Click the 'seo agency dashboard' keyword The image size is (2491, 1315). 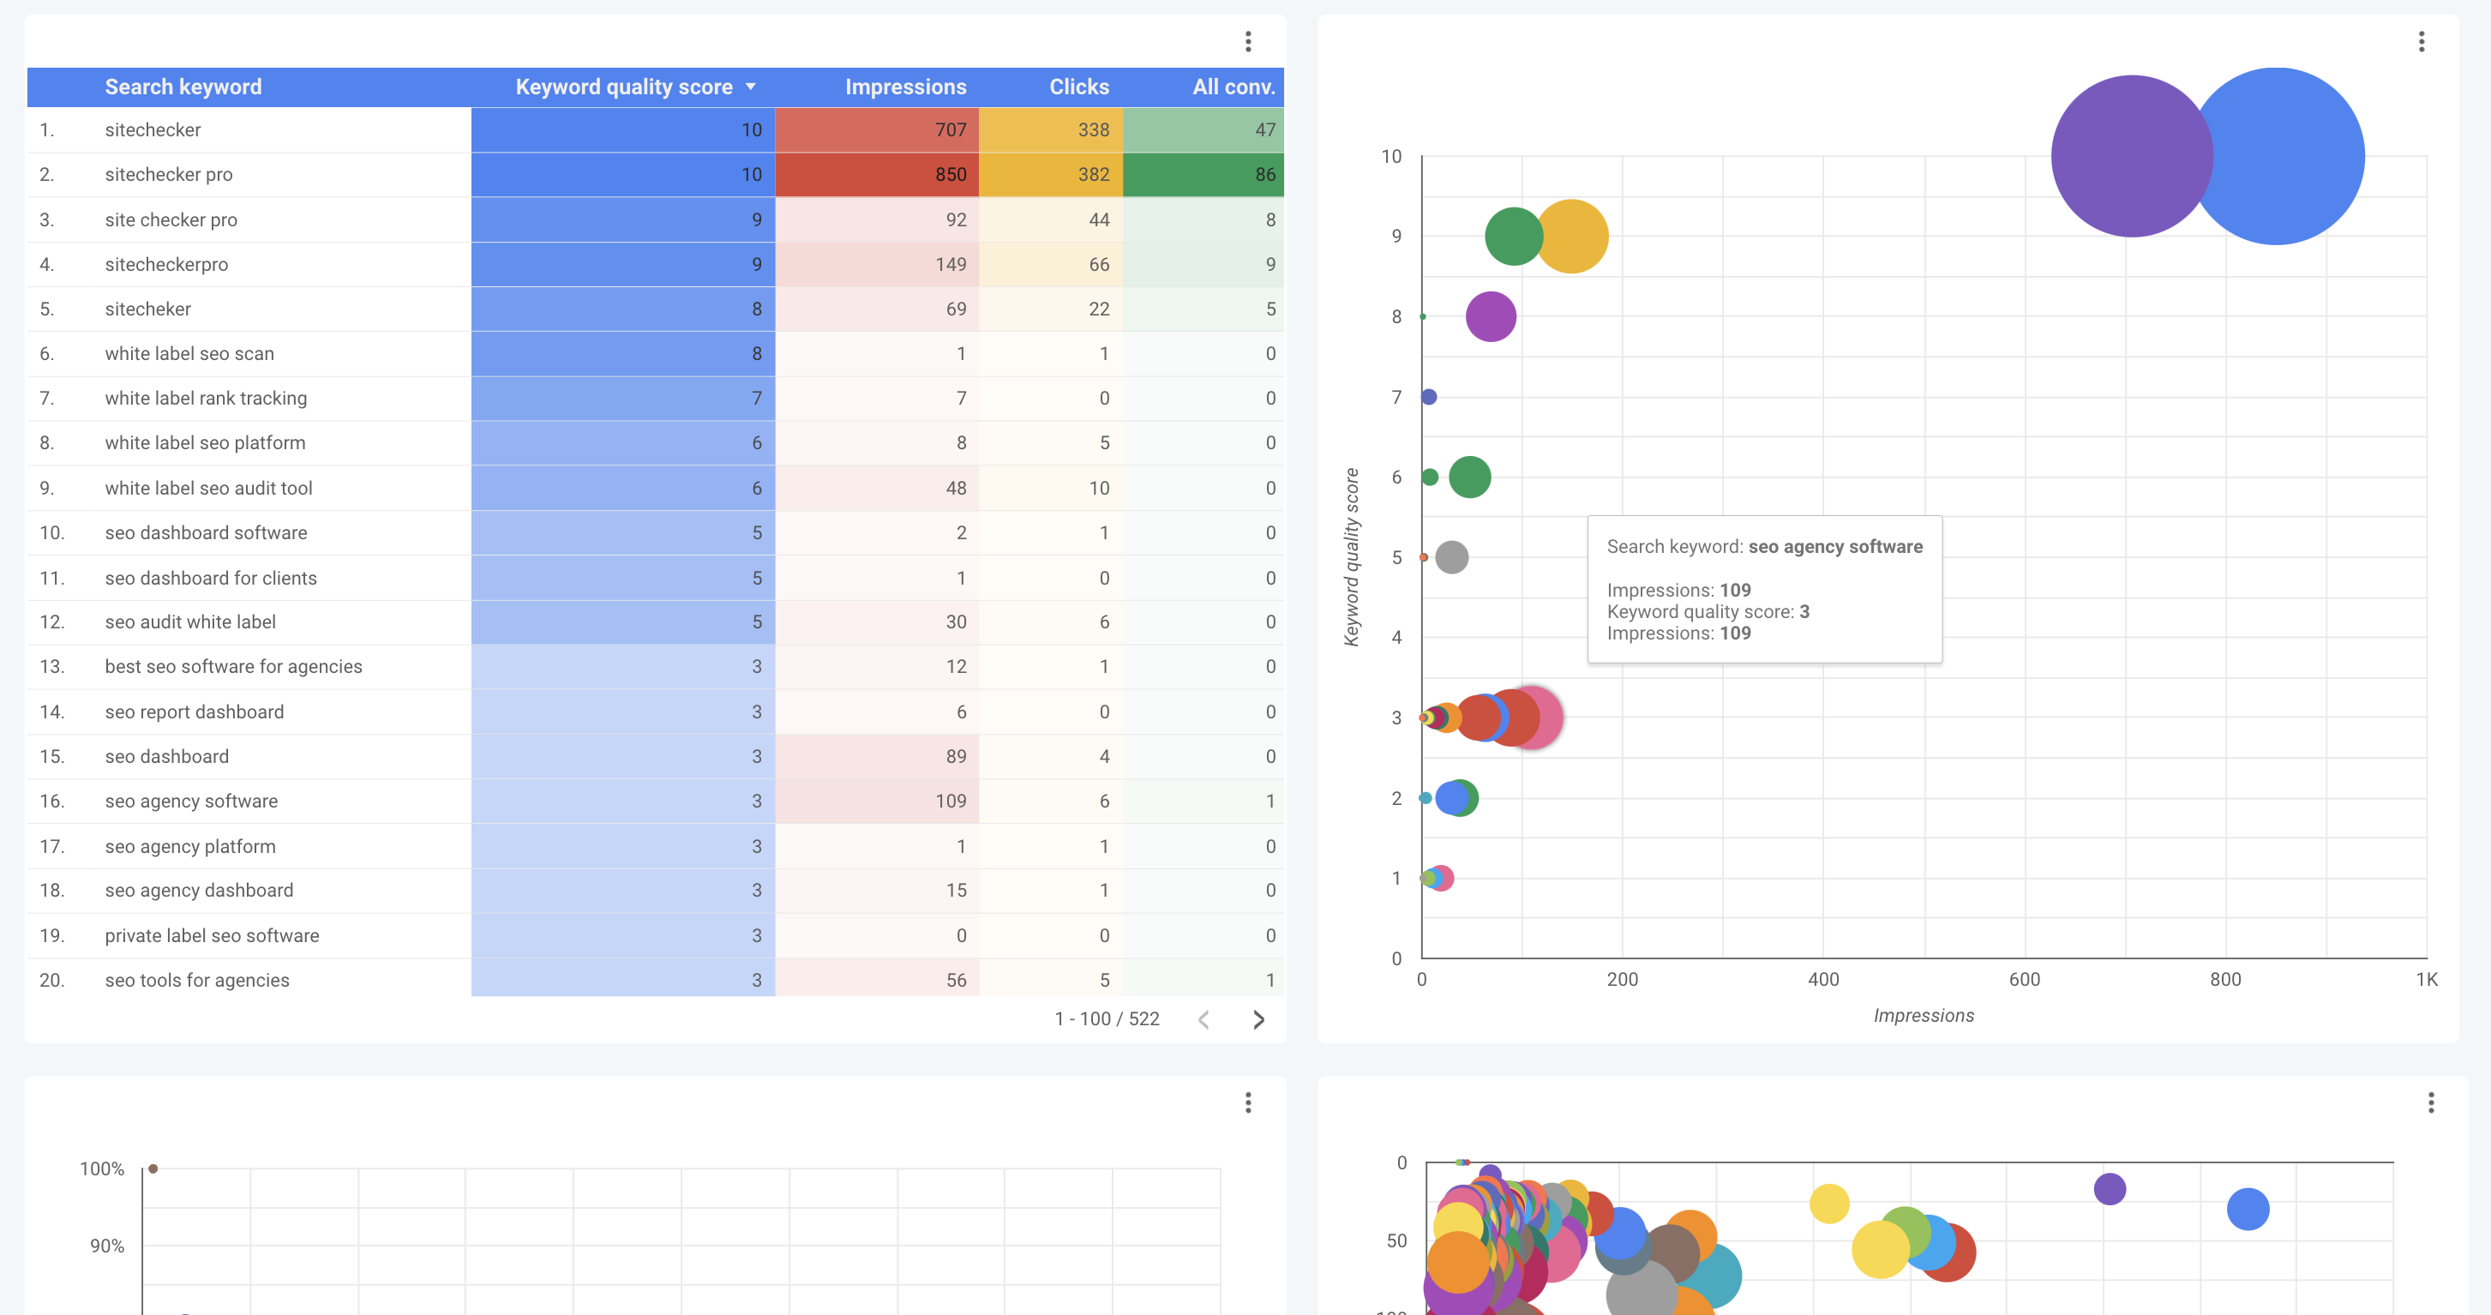(x=199, y=890)
